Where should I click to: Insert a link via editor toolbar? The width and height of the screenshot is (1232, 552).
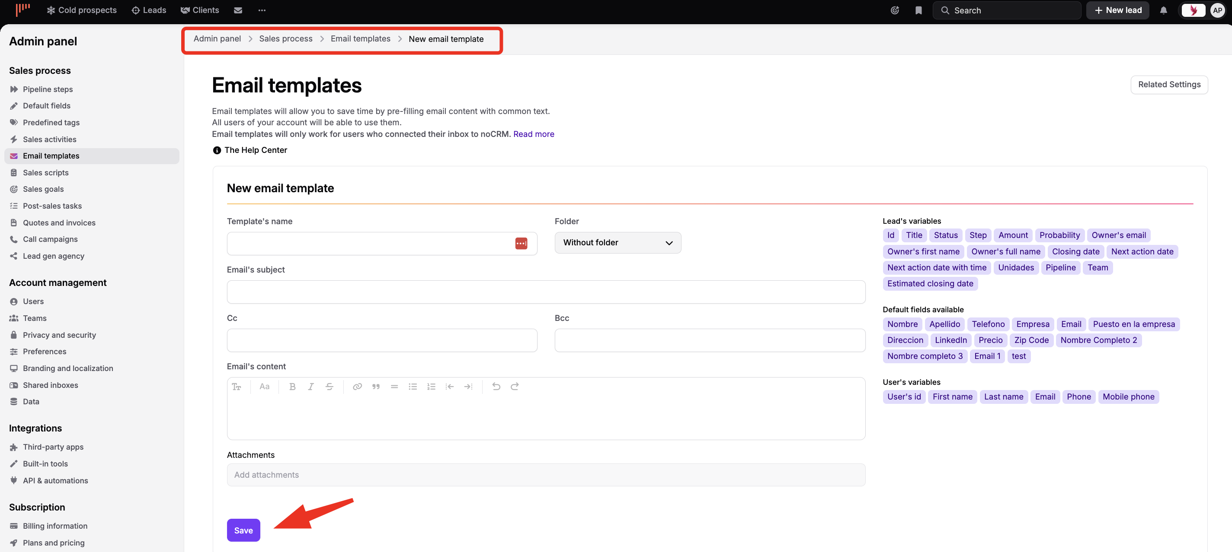tap(357, 386)
